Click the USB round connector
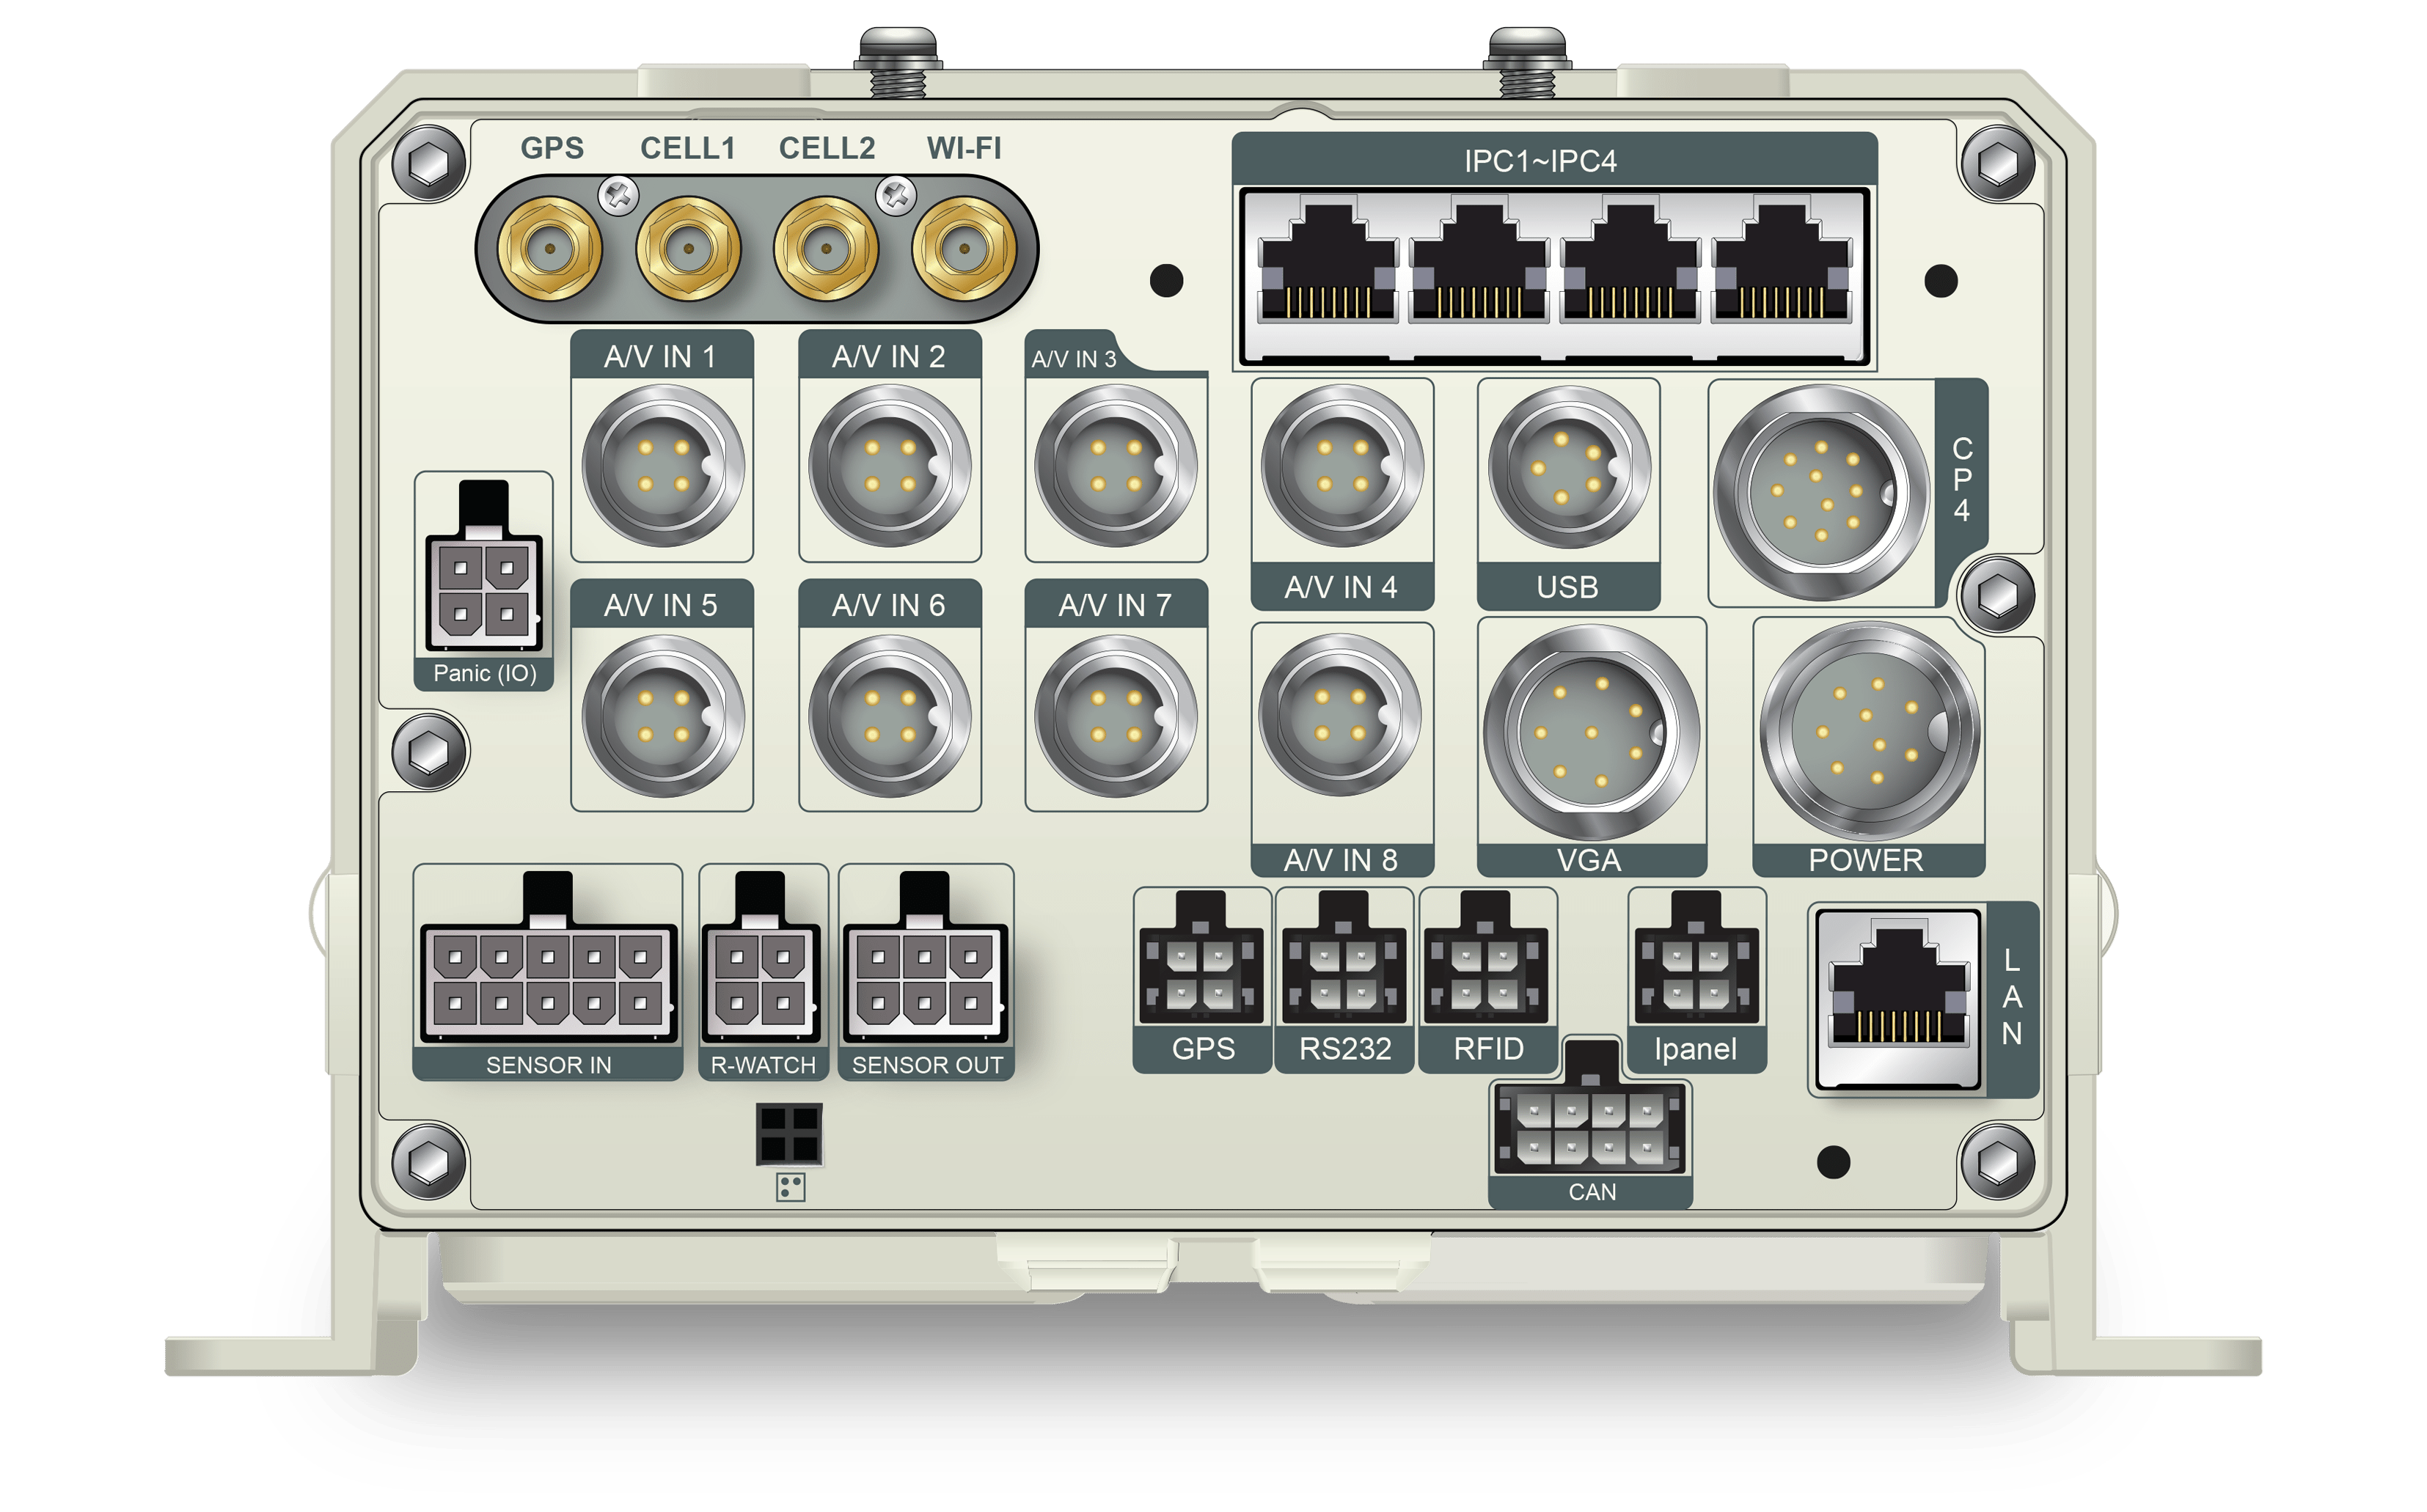The height and width of the screenshot is (1512, 2427). pos(1569,467)
